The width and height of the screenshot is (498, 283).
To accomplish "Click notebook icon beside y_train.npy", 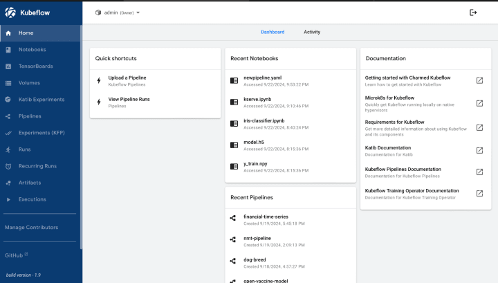I will point(234,167).
